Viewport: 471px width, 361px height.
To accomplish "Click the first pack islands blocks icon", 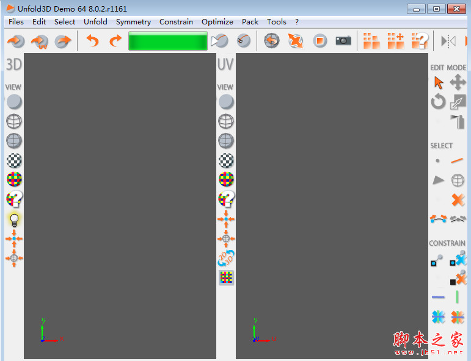I will click(371, 41).
